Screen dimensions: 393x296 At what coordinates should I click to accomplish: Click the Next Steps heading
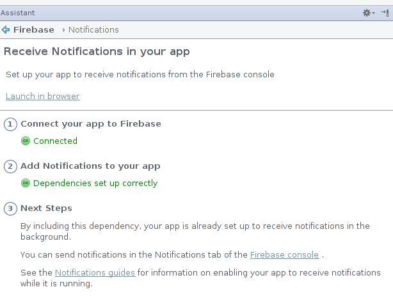(46, 208)
